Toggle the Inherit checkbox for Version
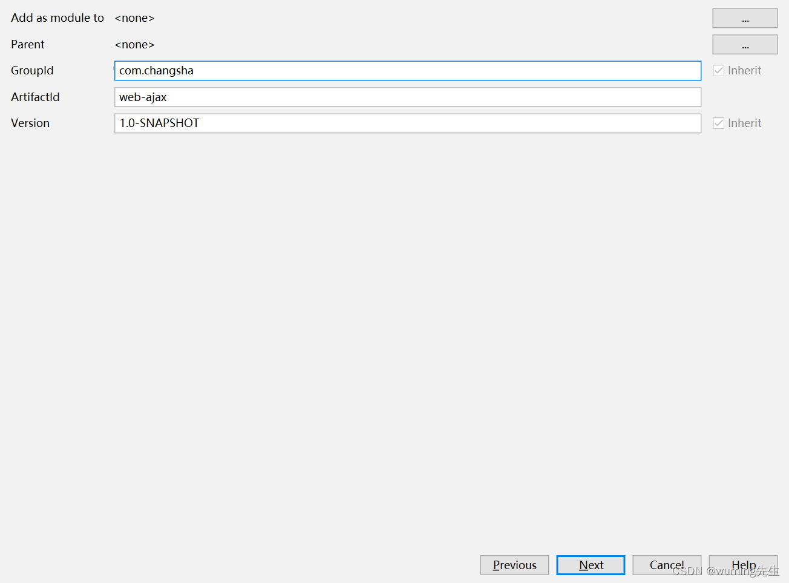Screen dimensions: 789x583 (x=719, y=123)
